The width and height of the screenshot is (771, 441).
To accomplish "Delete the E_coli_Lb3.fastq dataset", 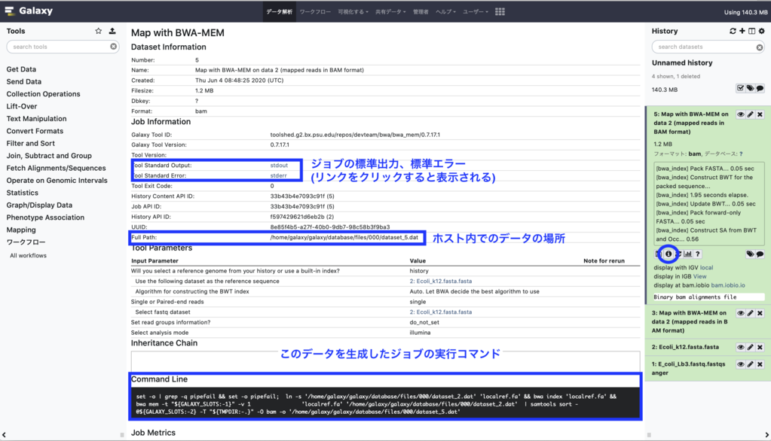I will tap(760, 364).
